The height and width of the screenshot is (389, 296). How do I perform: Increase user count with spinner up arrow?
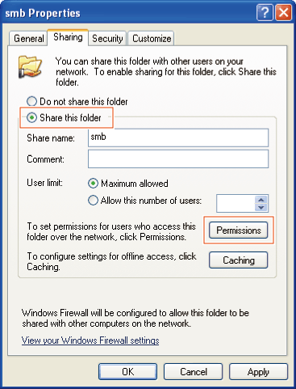coord(261,200)
